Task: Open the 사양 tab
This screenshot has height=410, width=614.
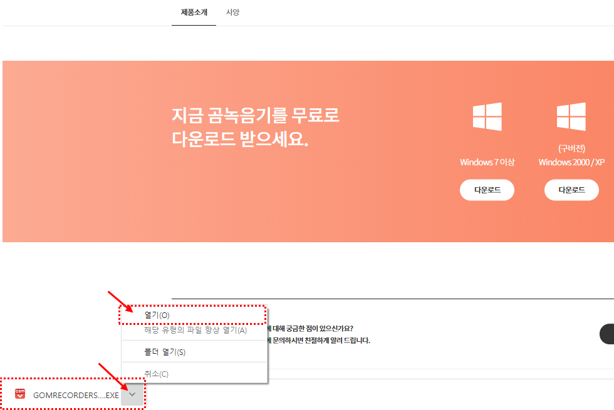Action: (x=232, y=13)
